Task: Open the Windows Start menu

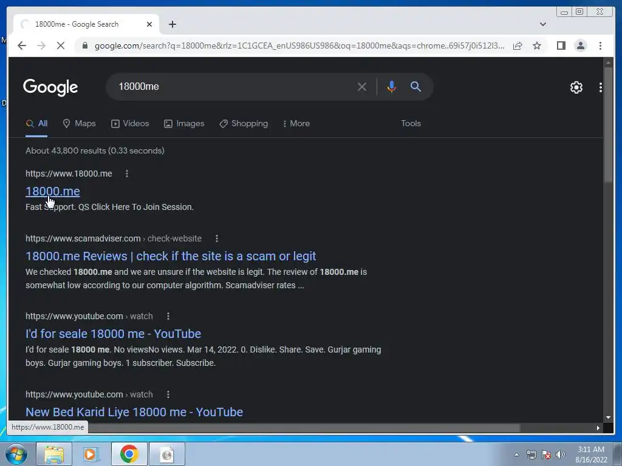Action: [x=16, y=454]
